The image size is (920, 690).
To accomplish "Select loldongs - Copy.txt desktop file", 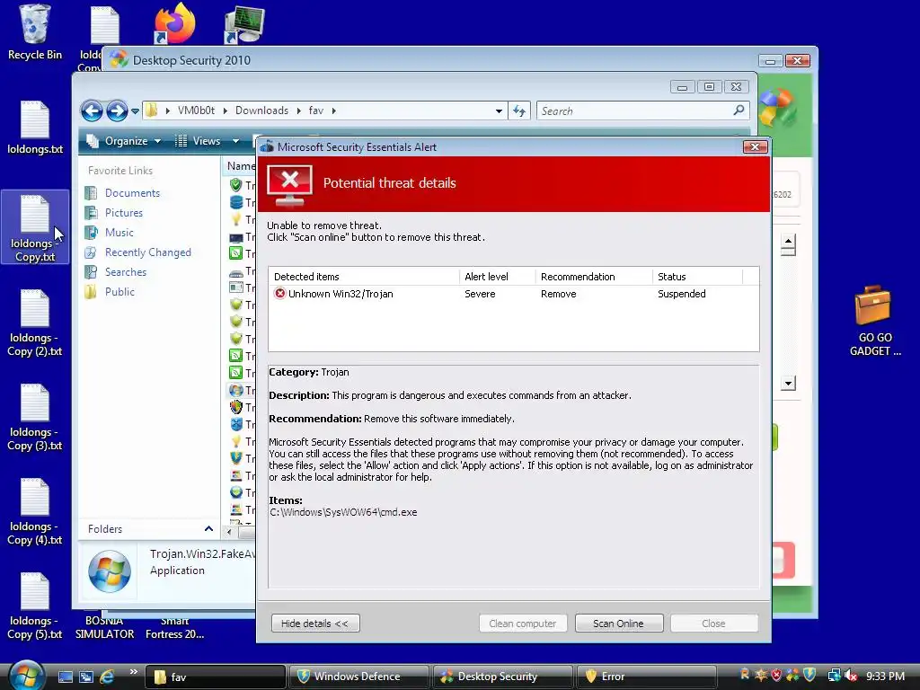I will pos(35,227).
